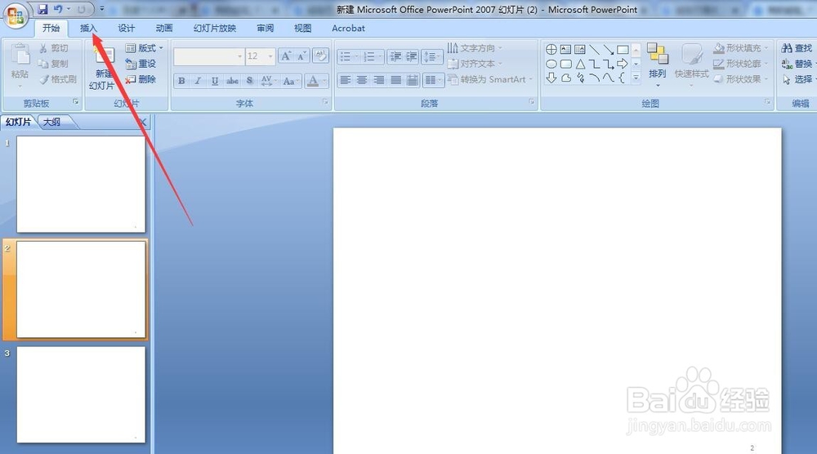The height and width of the screenshot is (454, 817).
Task: Align text right
Action: click(379, 80)
